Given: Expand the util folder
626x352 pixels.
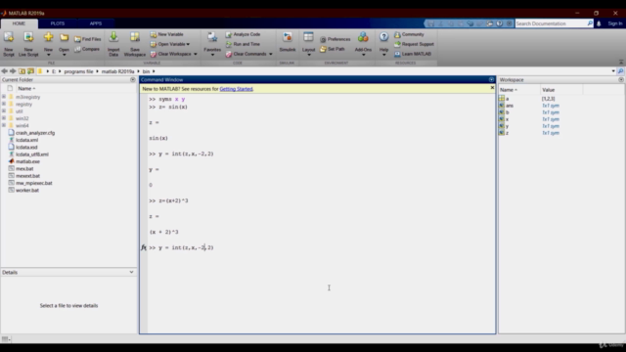Looking at the screenshot, I should point(4,110).
